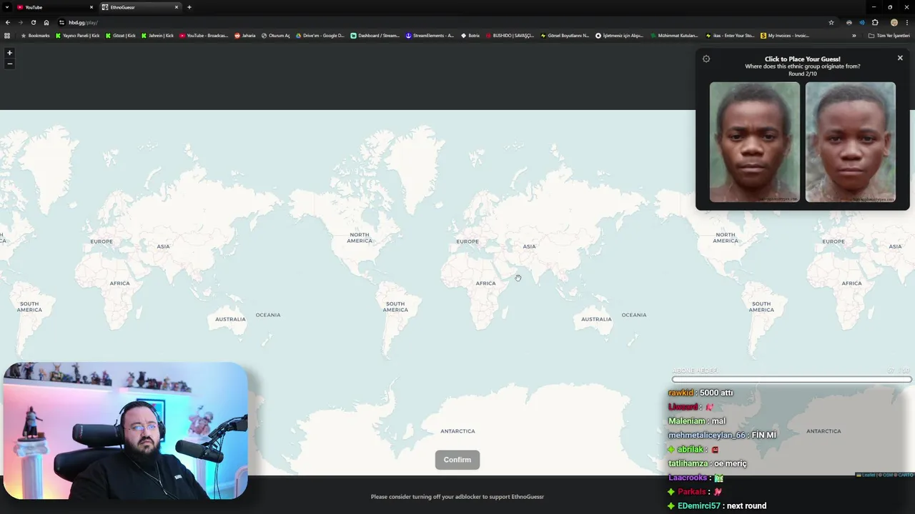This screenshot has width=915, height=514.
Task: Bookmark this page with the star icon
Action: coord(831,22)
